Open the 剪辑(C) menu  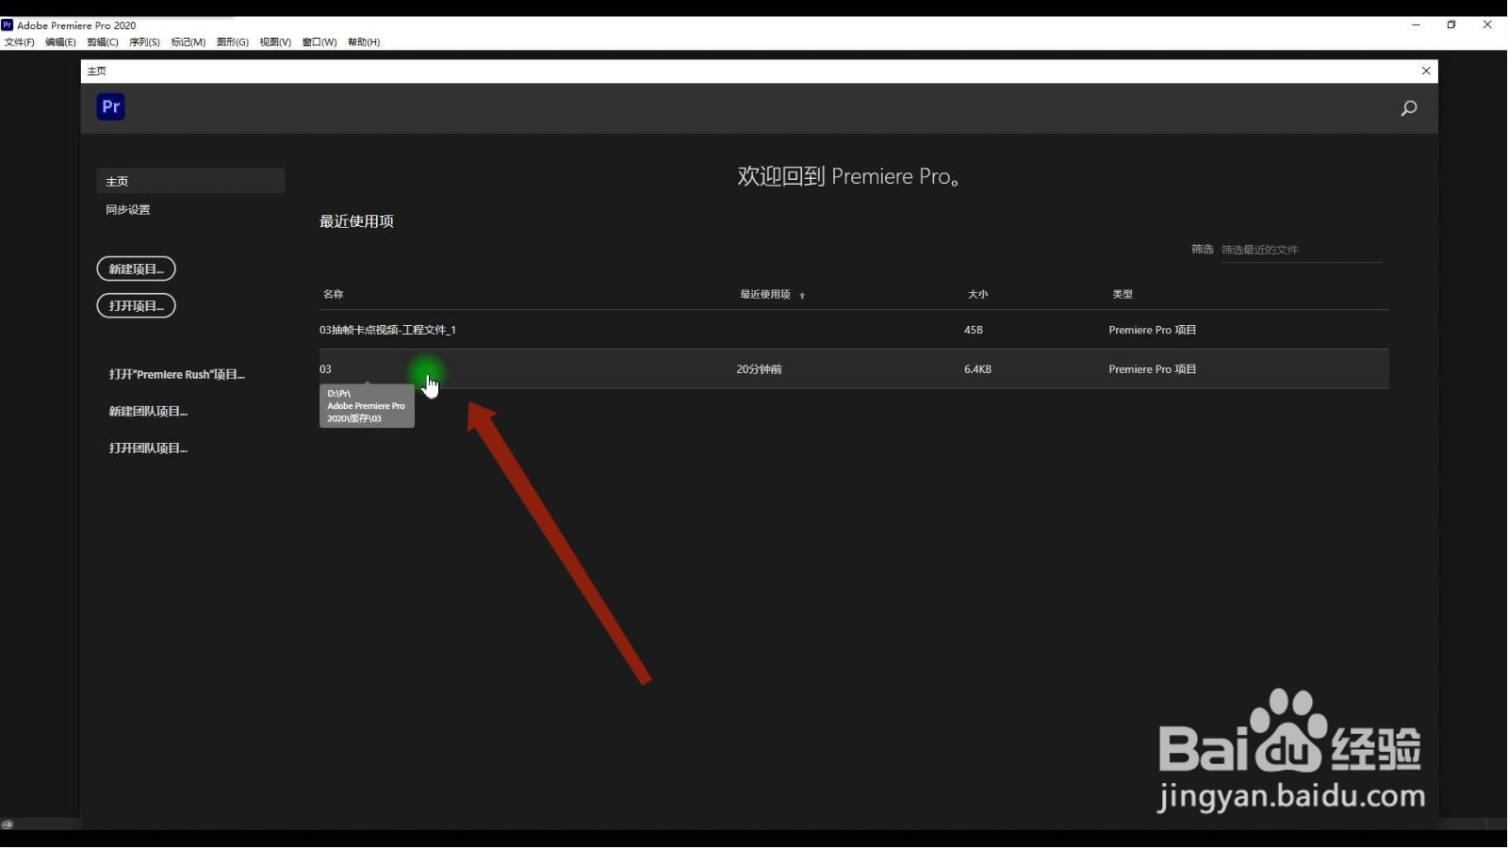(103, 42)
